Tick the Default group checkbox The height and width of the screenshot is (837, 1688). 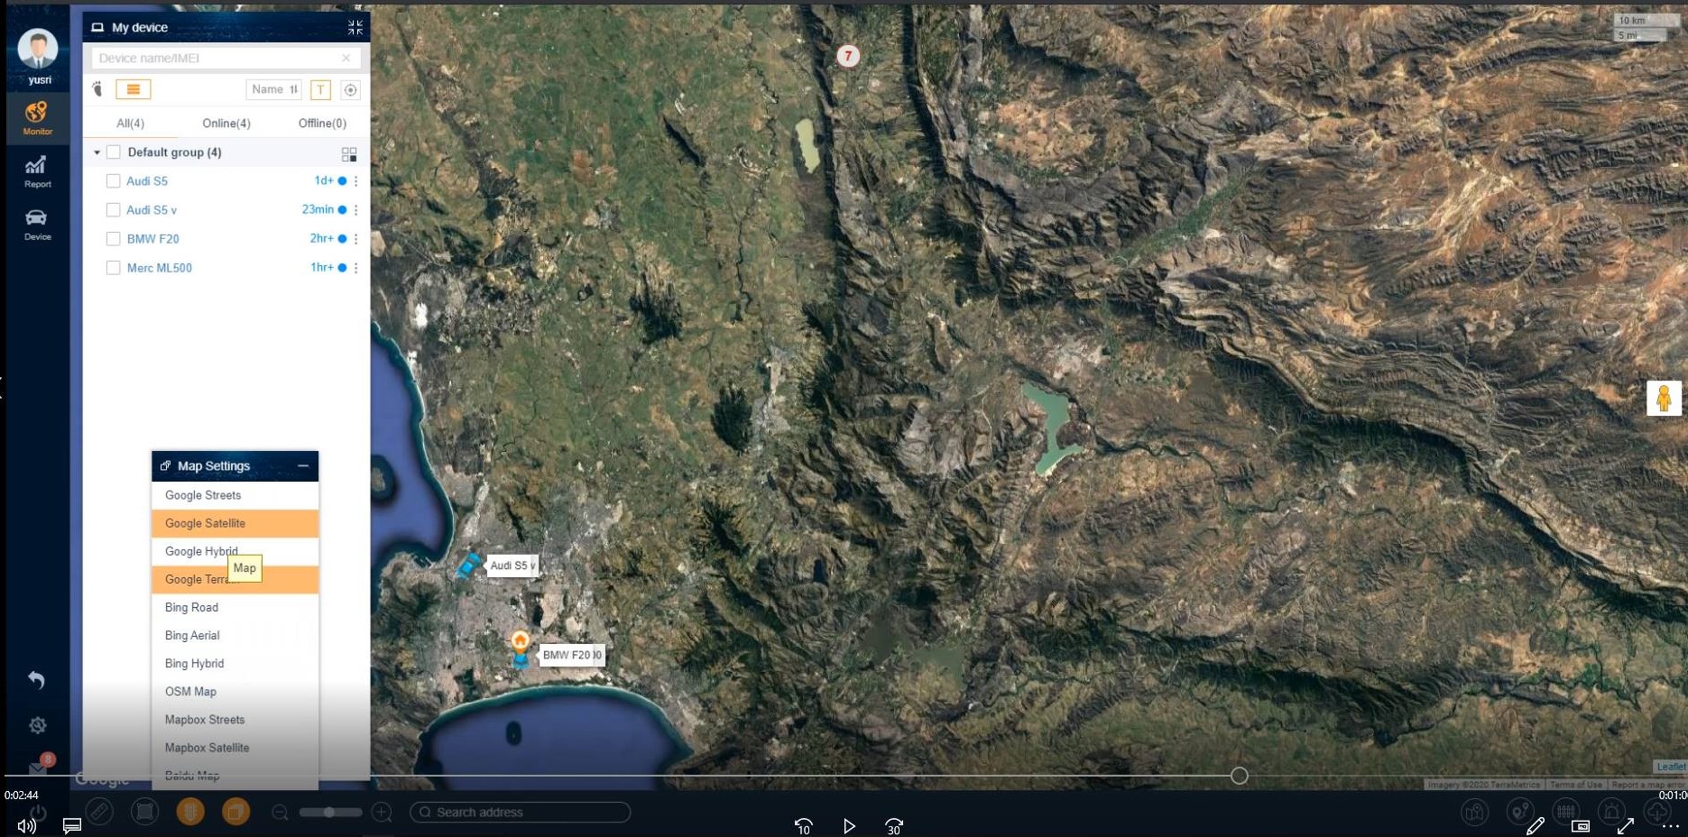coord(114,152)
